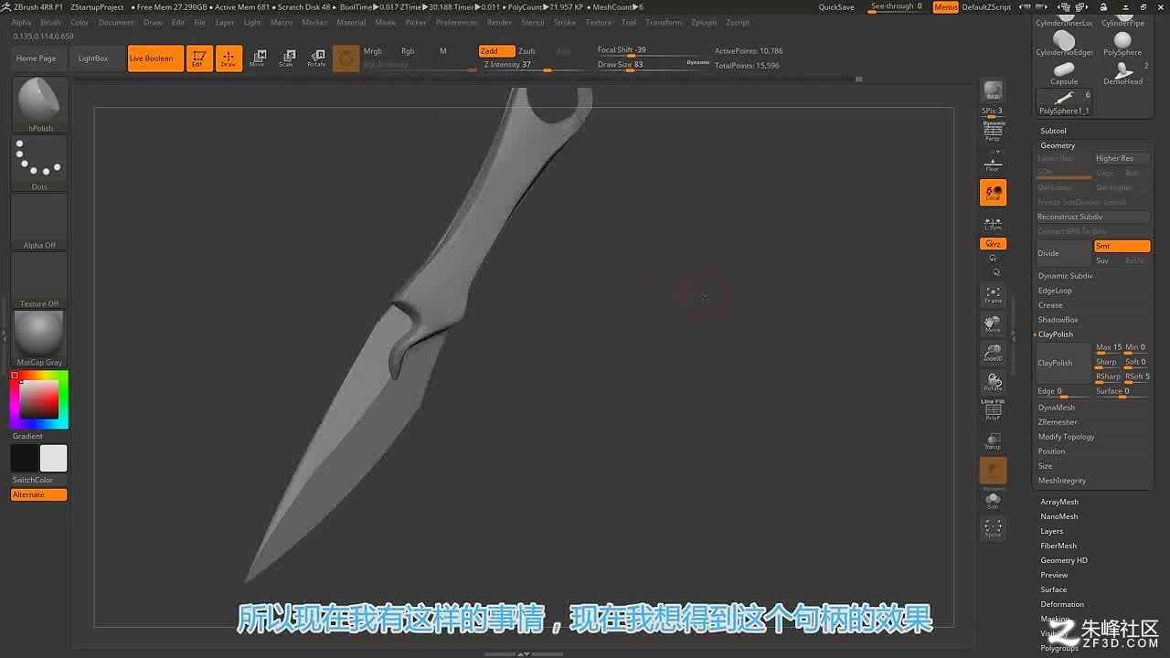Expand the EdgeLoop section
This screenshot has width=1170, height=658.
[1055, 291]
